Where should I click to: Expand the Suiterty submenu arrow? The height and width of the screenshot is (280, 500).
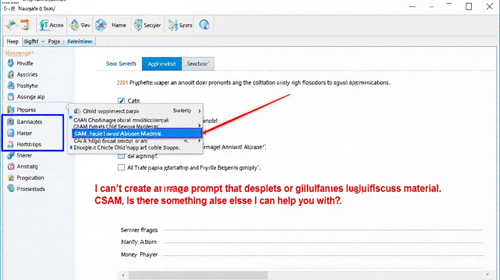pos(200,111)
